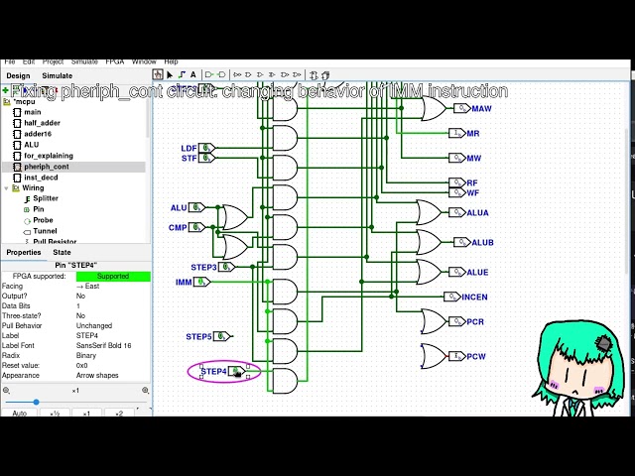Click the zoom in magnifier icon
Screen dimensions: 635x476
click(146, 390)
